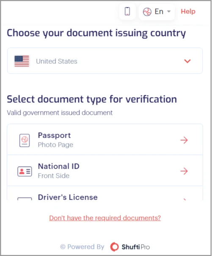Viewport: 212px width, 256px height.
Task: Click the En language label
Action: click(x=159, y=11)
